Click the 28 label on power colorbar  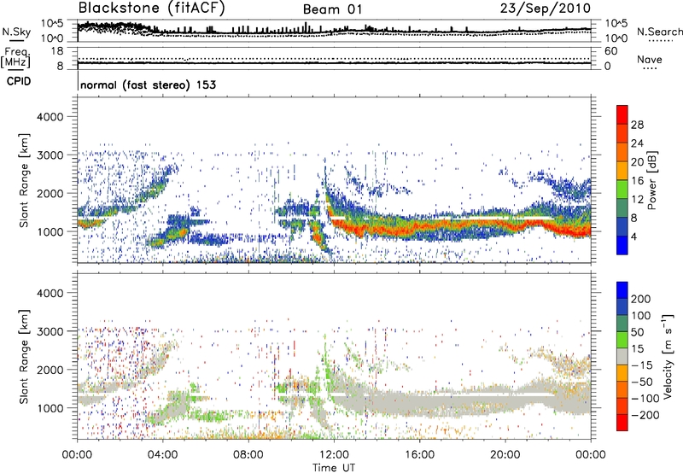(x=637, y=125)
